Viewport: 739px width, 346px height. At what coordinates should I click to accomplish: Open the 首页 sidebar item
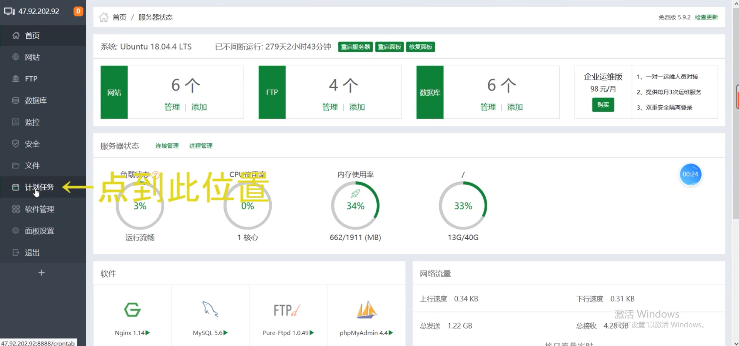click(x=43, y=35)
